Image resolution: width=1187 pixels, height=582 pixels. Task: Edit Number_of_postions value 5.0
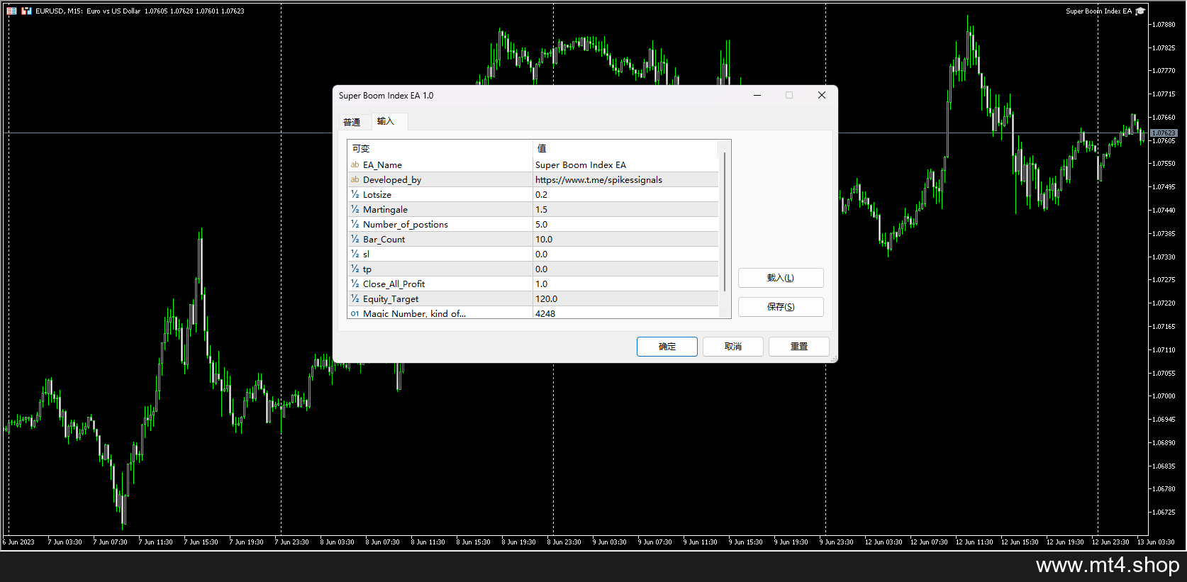point(625,225)
